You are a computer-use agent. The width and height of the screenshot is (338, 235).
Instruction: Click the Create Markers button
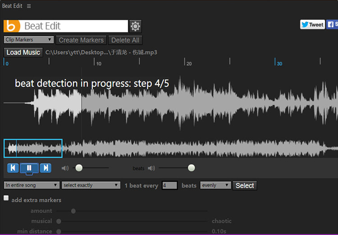(81, 40)
